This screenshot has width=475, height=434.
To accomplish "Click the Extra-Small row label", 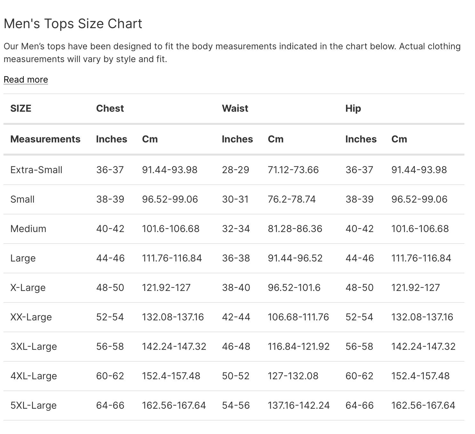I will tap(36, 170).
